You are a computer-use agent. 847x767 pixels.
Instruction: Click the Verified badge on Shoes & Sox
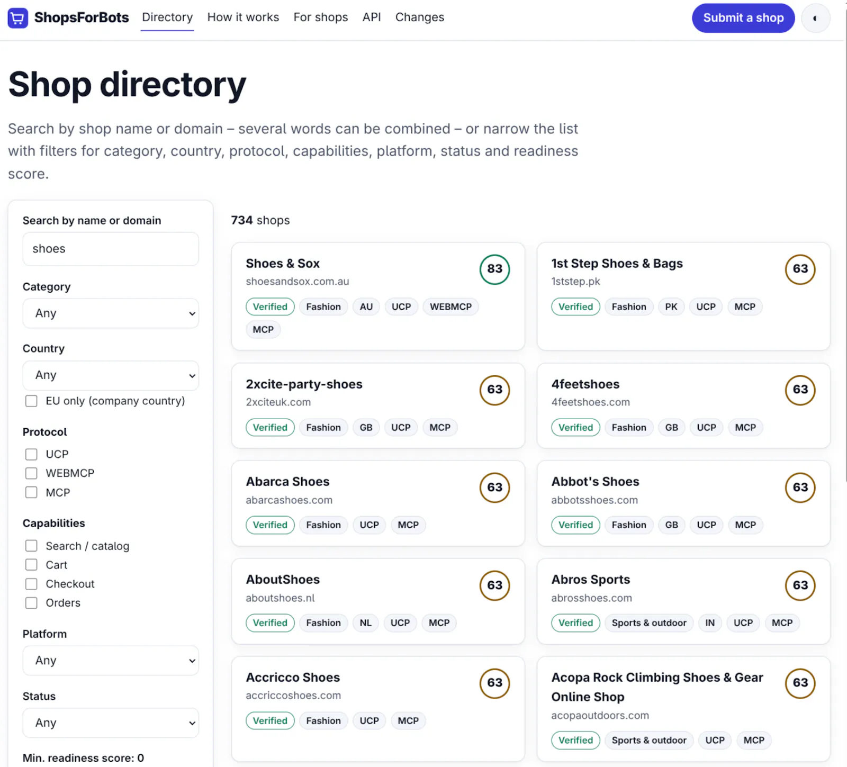point(270,307)
